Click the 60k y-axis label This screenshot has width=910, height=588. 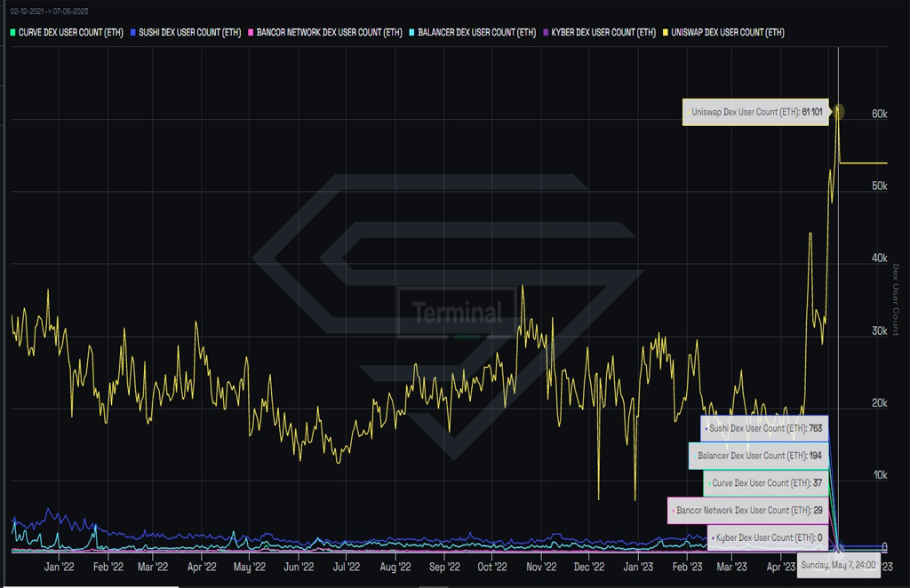[x=879, y=114]
